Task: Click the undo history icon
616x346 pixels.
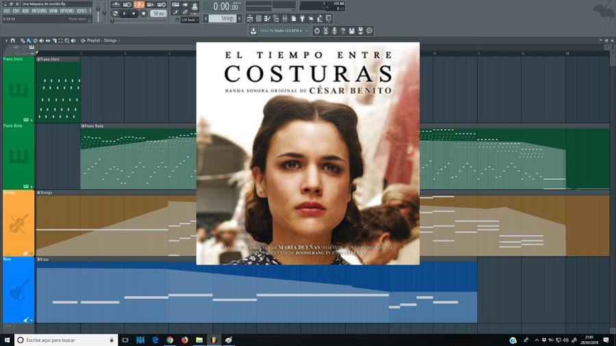Action: [x=317, y=31]
